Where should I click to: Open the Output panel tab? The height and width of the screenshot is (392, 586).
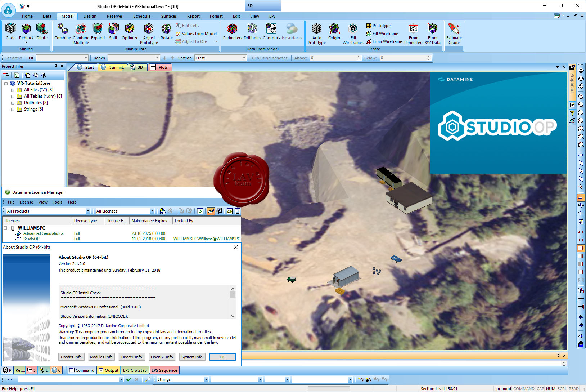point(109,370)
